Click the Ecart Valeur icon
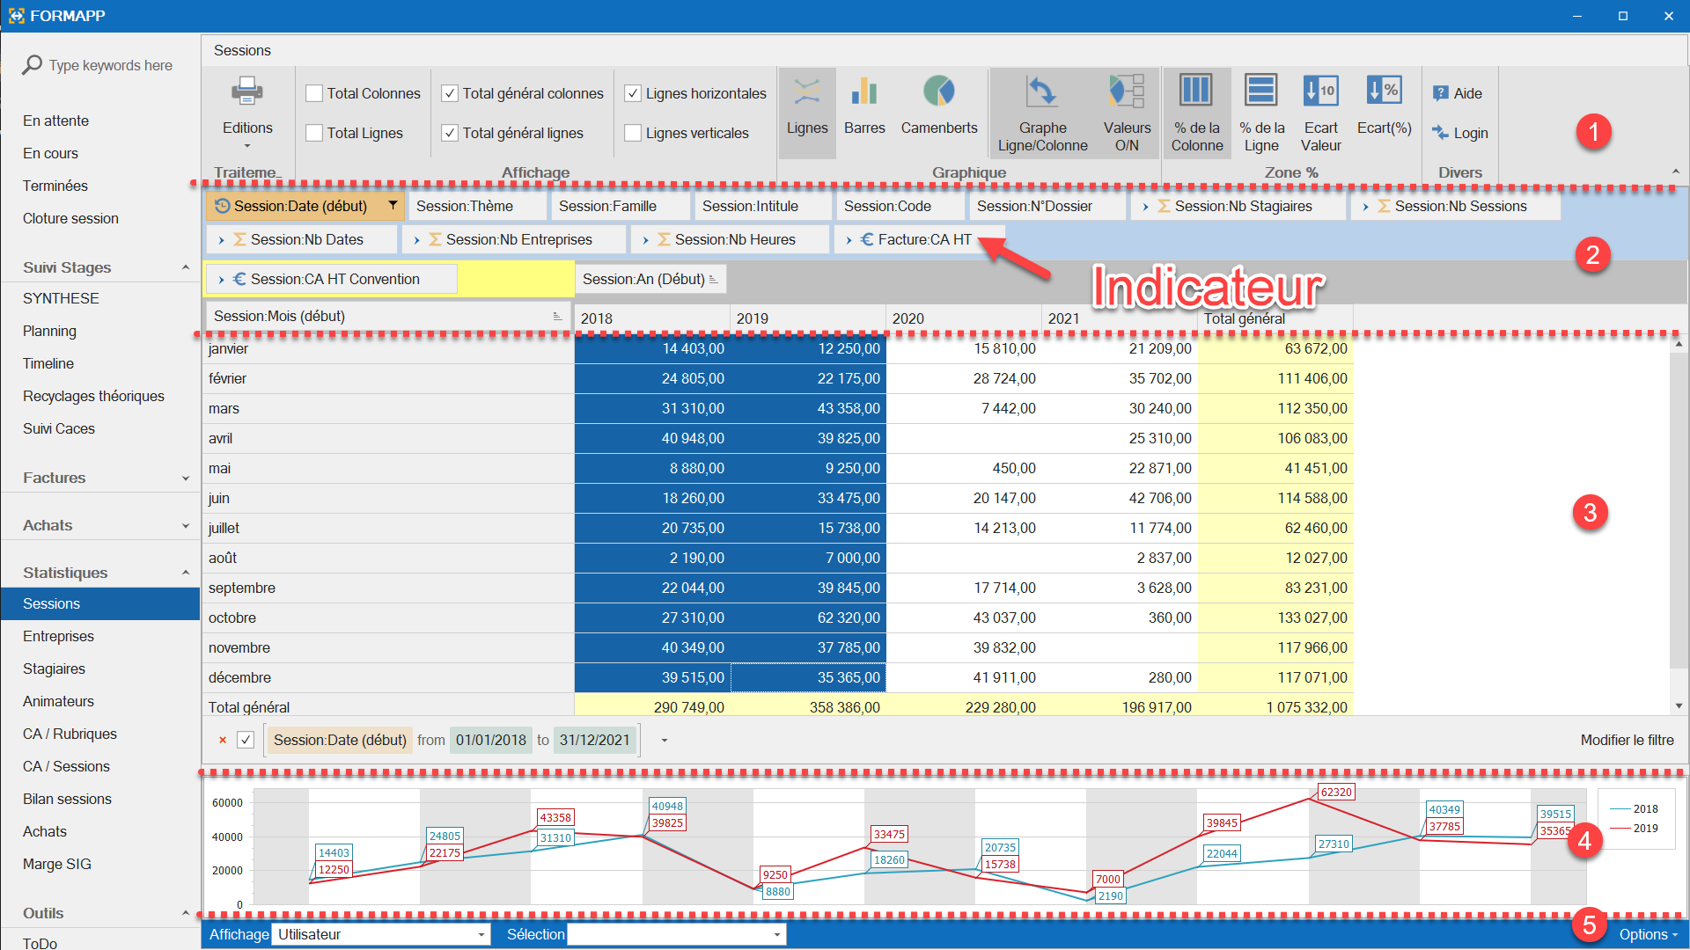The image size is (1690, 950). (1320, 90)
